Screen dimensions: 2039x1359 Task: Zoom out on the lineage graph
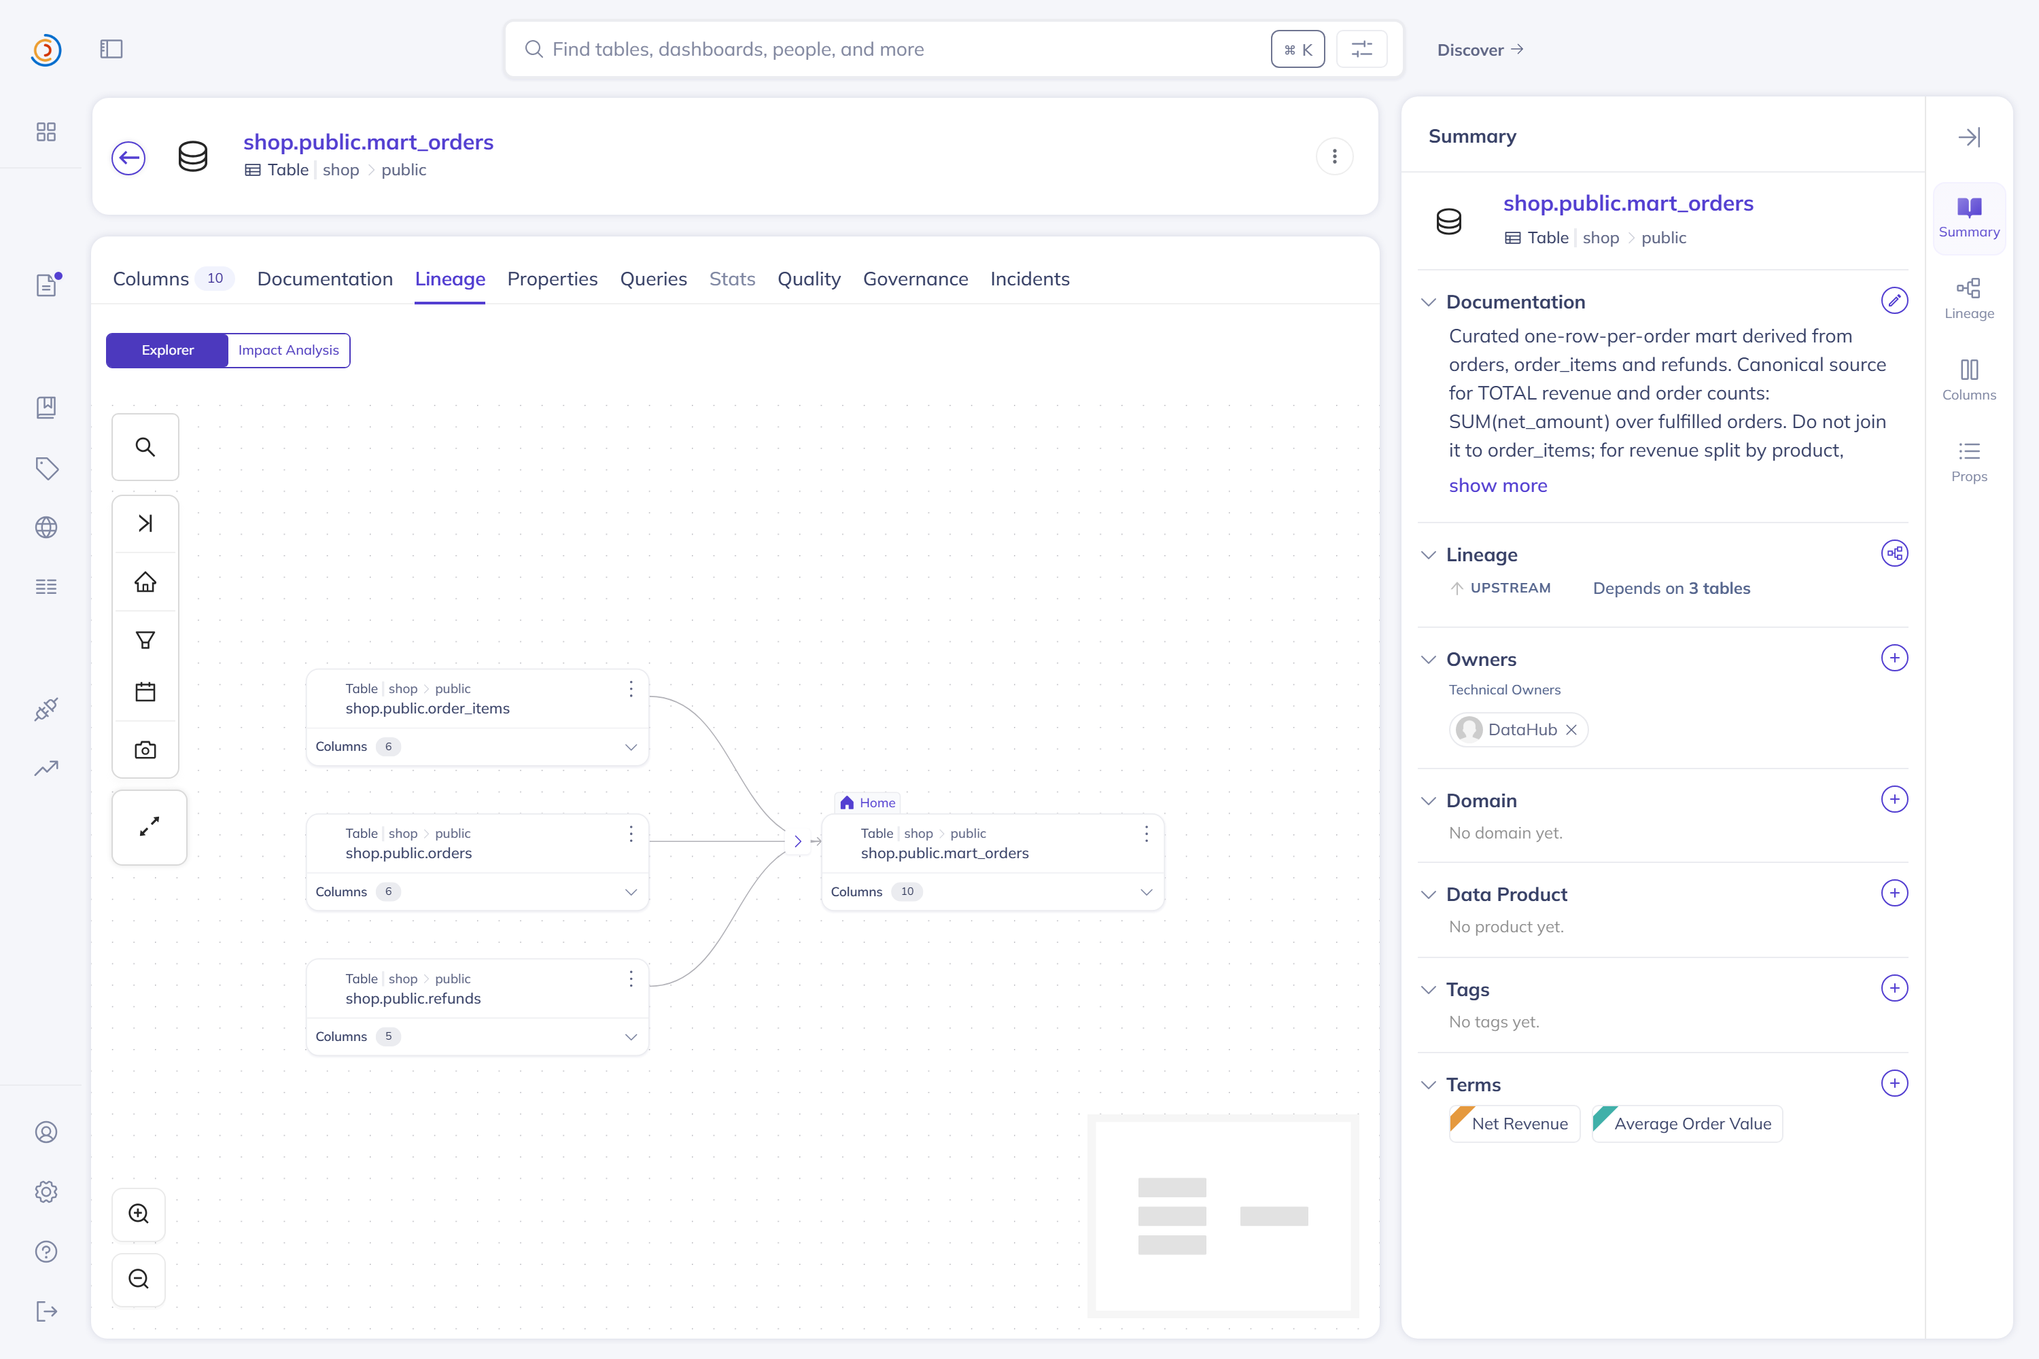(139, 1278)
